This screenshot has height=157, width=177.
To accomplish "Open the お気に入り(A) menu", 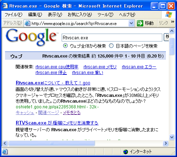I will (x=80, y=15).
